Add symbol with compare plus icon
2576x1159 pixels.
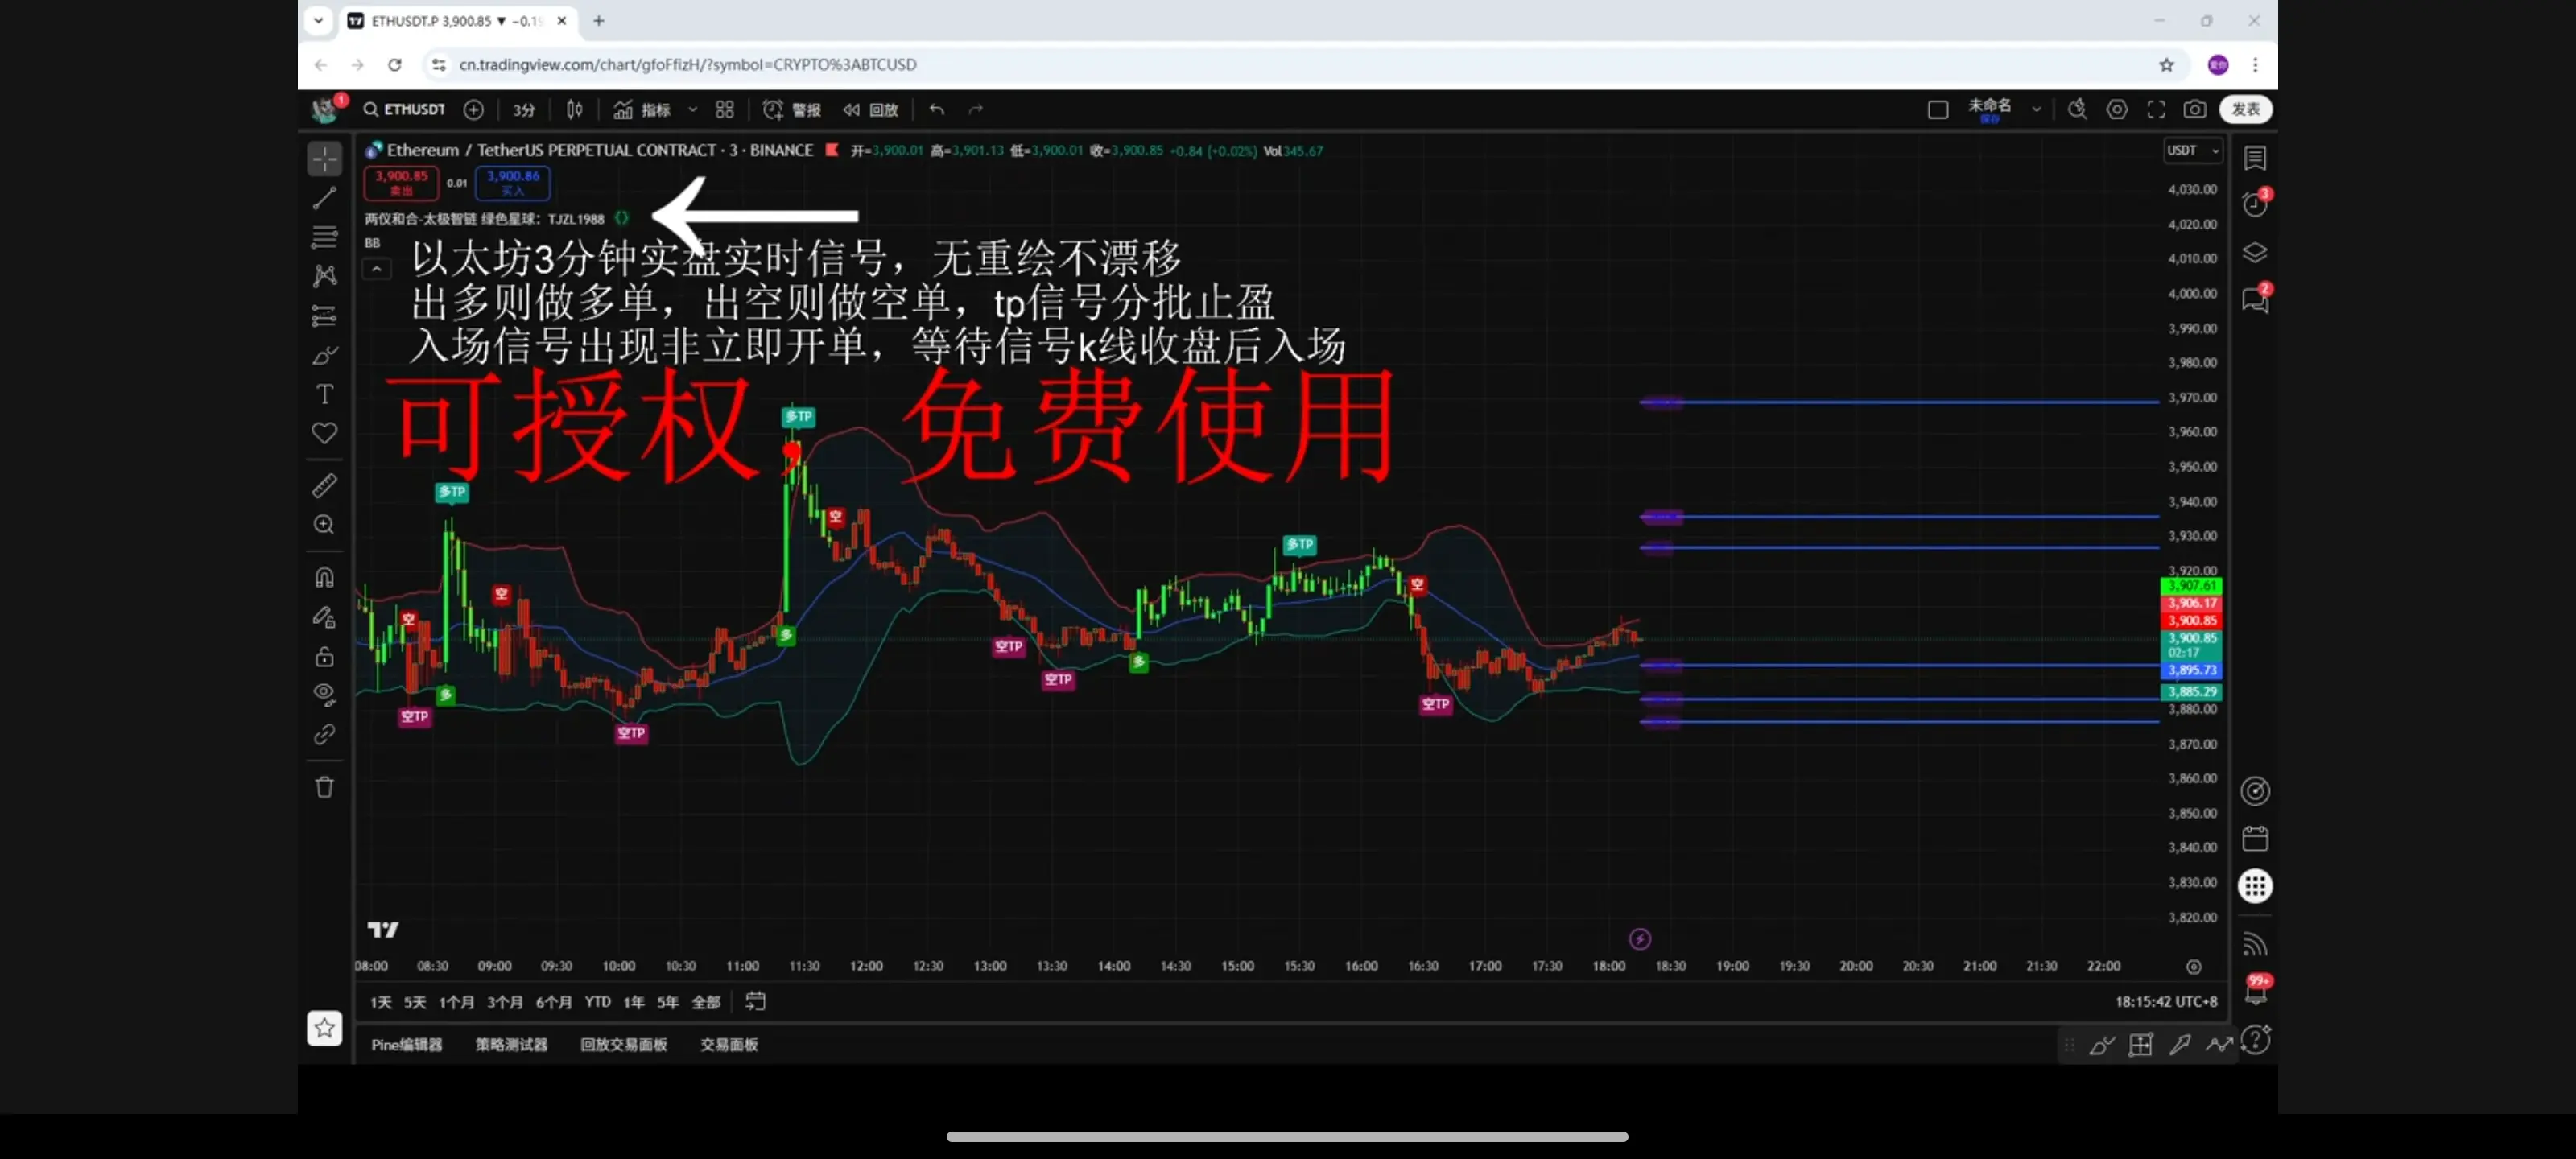pyautogui.click(x=474, y=110)
